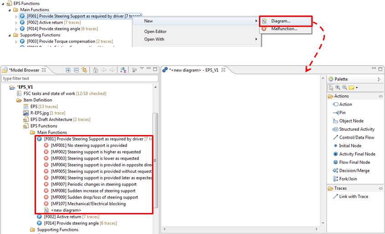This screenshot has width=385, height=234.
Task: Select the Zoom Out tool in Palette
Action: [x=344, y=88]
